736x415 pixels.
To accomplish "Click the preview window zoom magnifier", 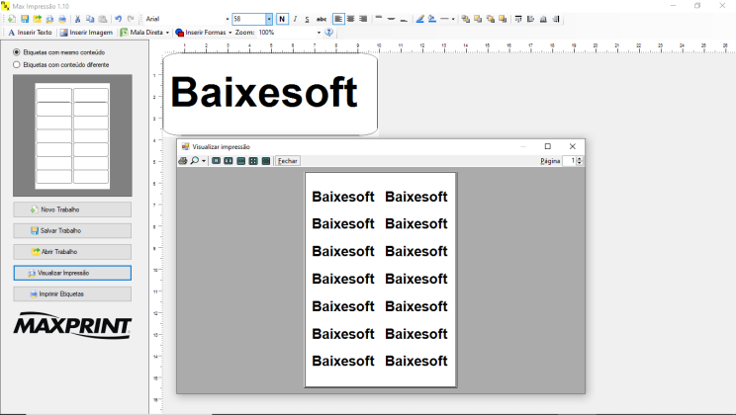I will (x=194, y=161).
